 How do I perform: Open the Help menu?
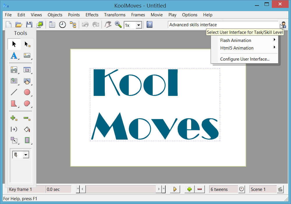(208, 15)
